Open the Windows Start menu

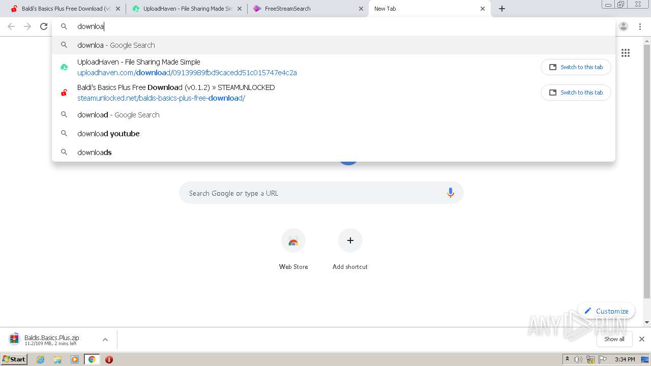click(14, 359)
